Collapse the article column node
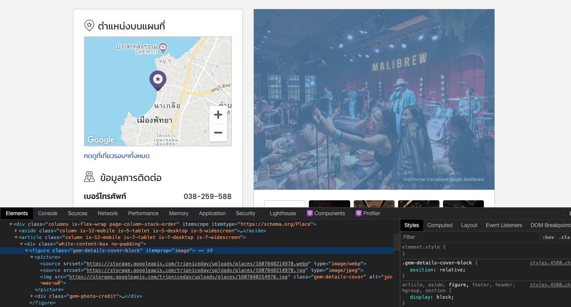571x307 pixels. click(16, 237)
